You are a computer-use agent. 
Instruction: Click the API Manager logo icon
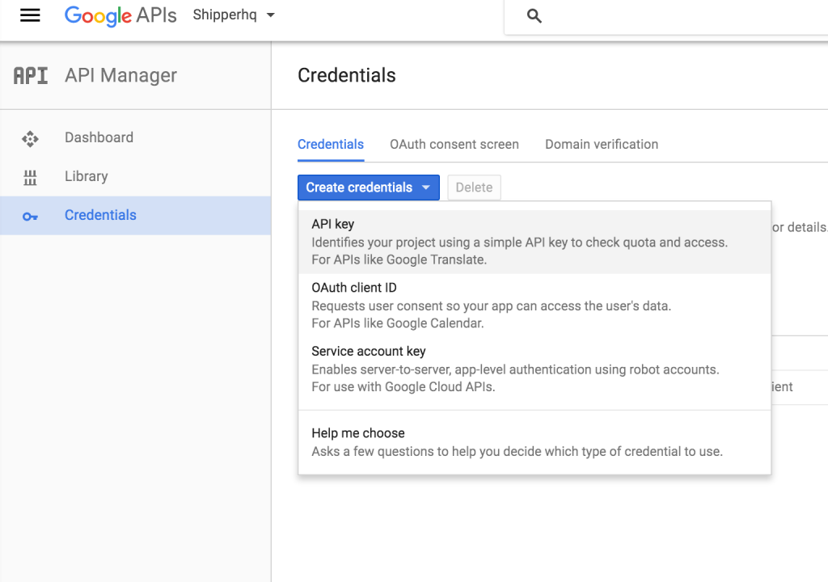click(x=31, y=76)
